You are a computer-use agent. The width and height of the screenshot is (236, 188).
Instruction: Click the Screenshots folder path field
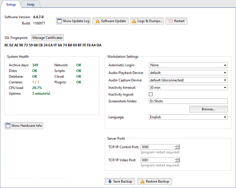pos(188,101)
